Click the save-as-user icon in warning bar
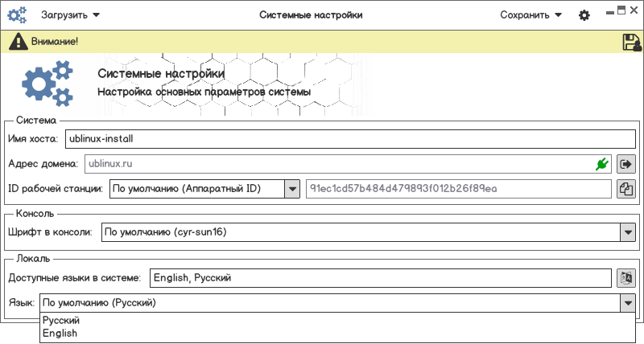The width and height of the screenshot is (644, 344). [632, 42]
